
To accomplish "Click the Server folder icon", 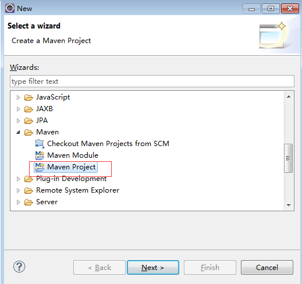I will tap(29, 202).
